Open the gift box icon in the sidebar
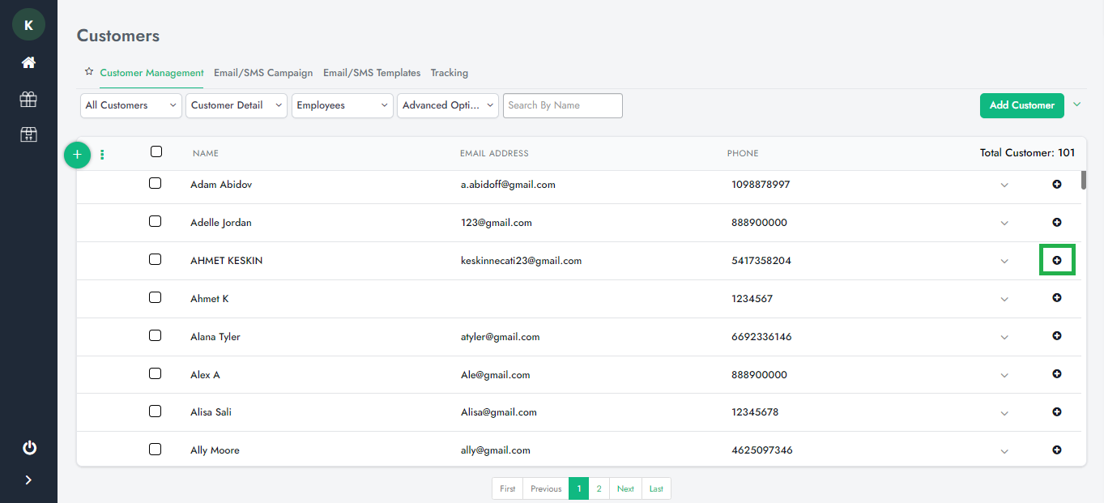The height and width of the screenshot is (503, 1104). [28, 99]
